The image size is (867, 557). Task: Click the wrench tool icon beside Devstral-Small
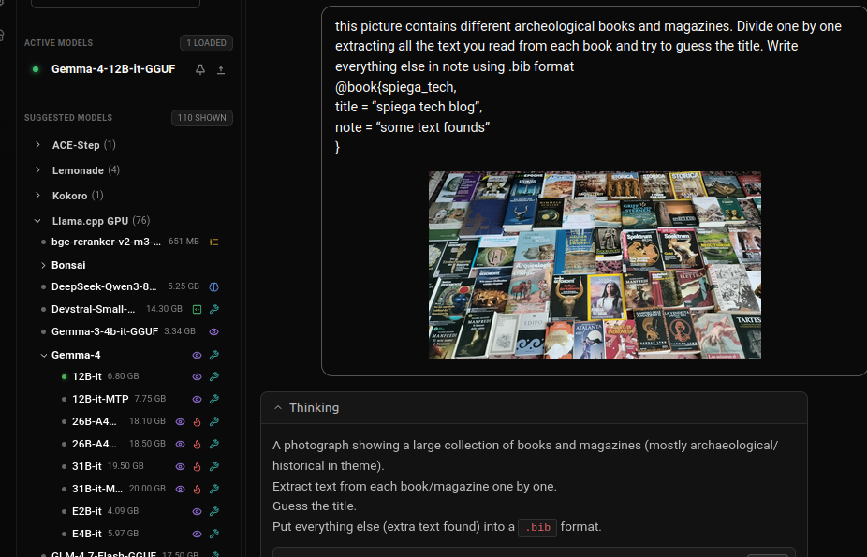pos(214,310)
